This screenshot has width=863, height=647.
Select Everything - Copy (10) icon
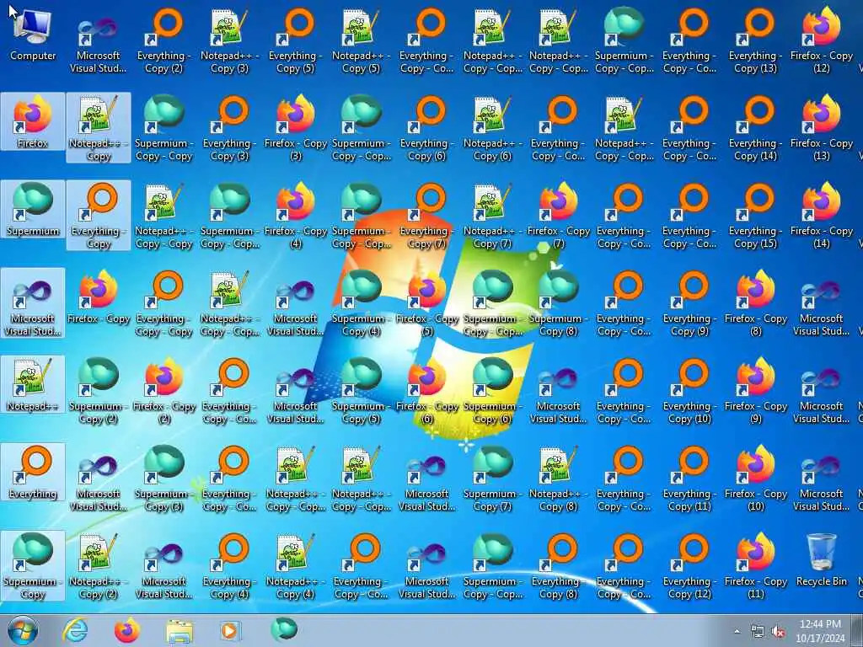689,391
